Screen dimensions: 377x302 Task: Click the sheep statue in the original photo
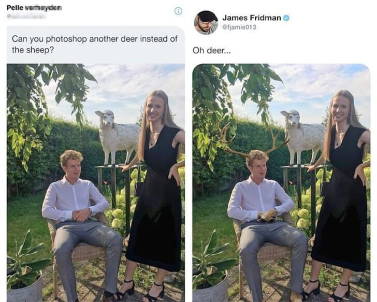point(117,136)
